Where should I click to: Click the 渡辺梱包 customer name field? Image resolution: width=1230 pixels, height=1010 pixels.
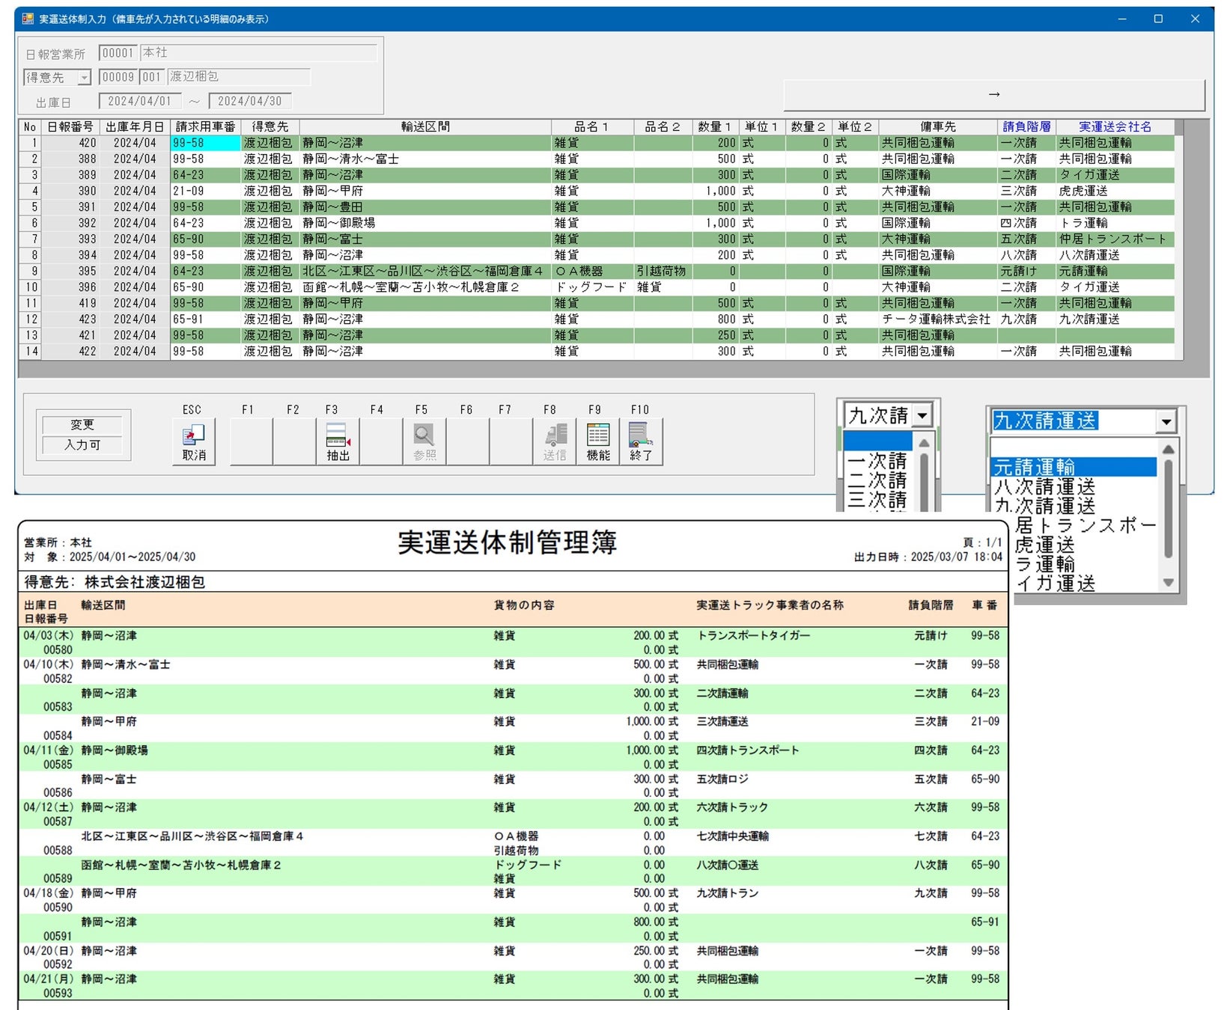pyautogui.click(x=239, y=77)
